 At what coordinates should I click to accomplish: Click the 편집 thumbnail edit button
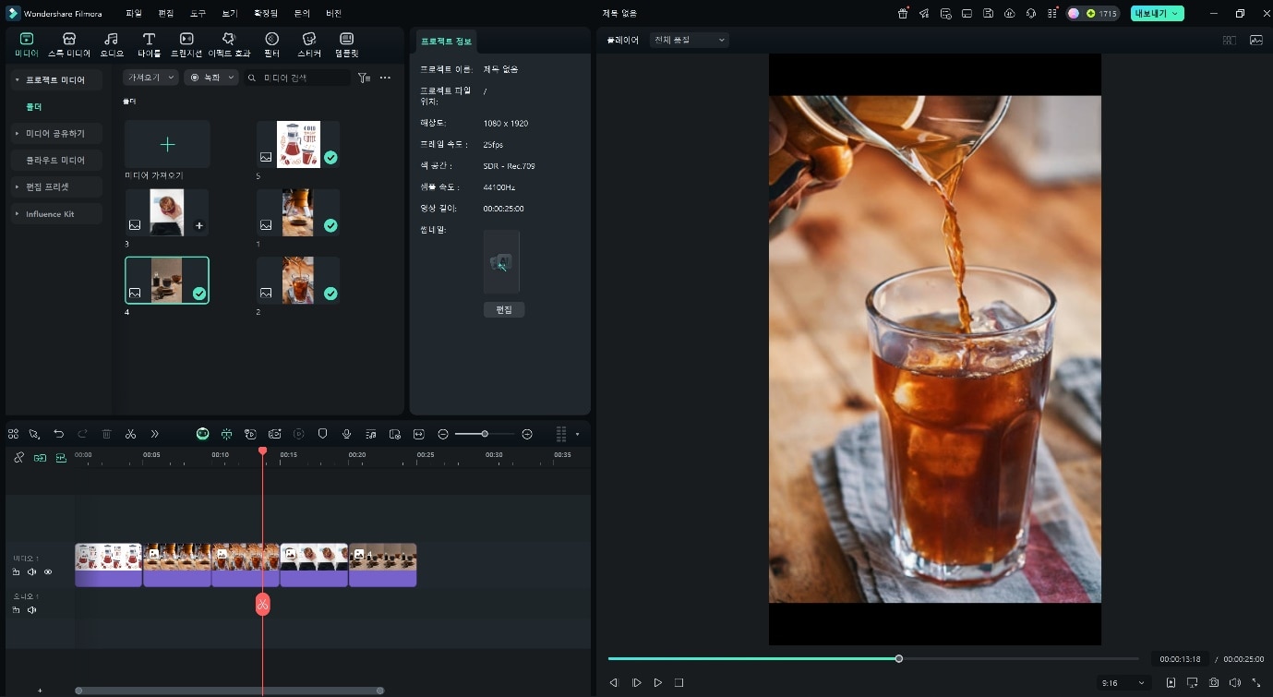coord(504,309)
